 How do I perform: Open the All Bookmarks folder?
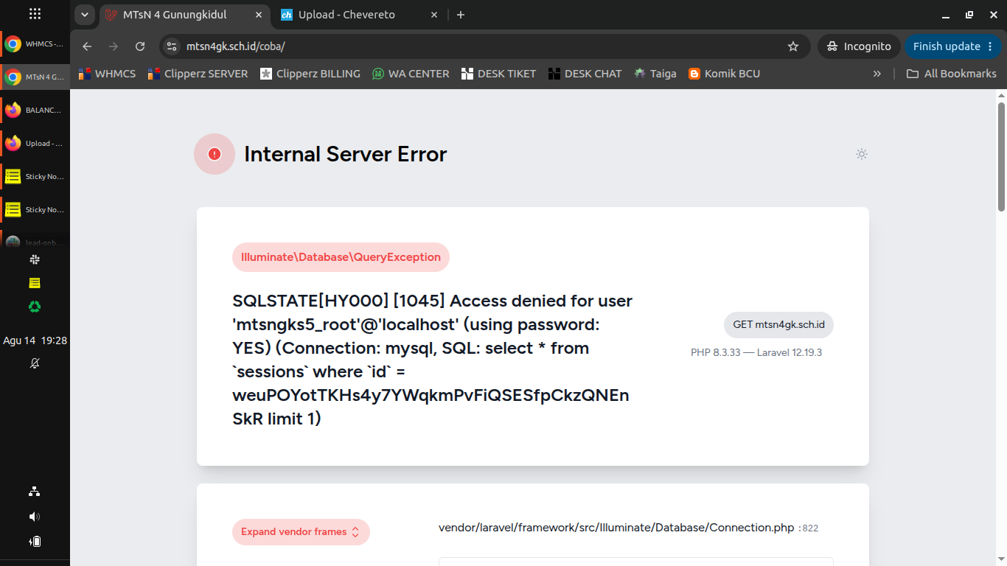951,74
